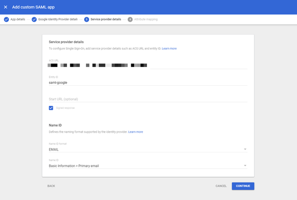
Task: Go to App details step
Action: [x=18, y=19]
